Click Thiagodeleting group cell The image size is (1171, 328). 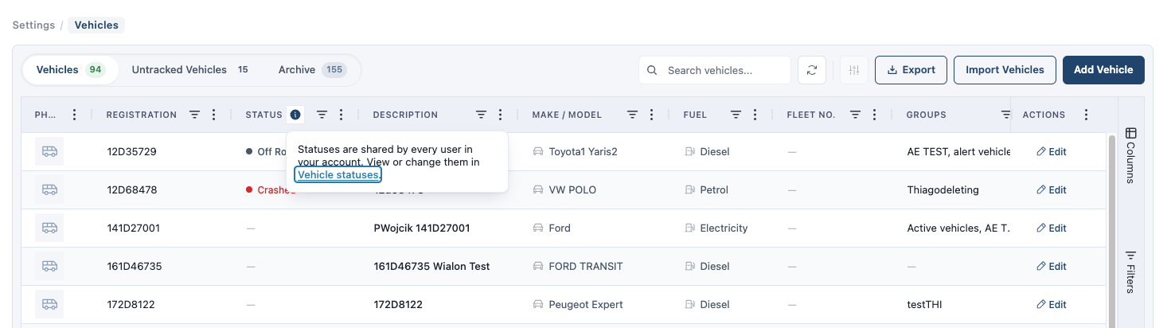click(943, 189)
